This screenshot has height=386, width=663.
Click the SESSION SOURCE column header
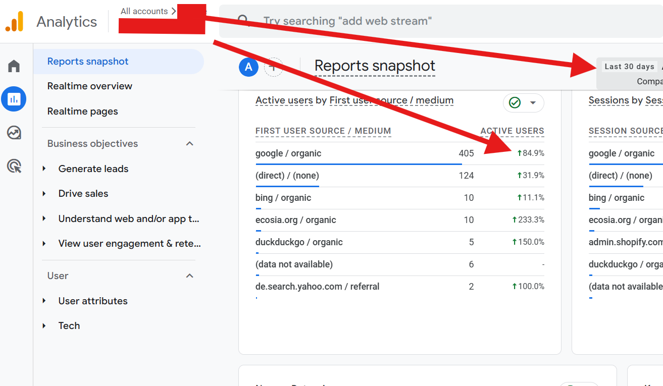click(x=626, y=131)
